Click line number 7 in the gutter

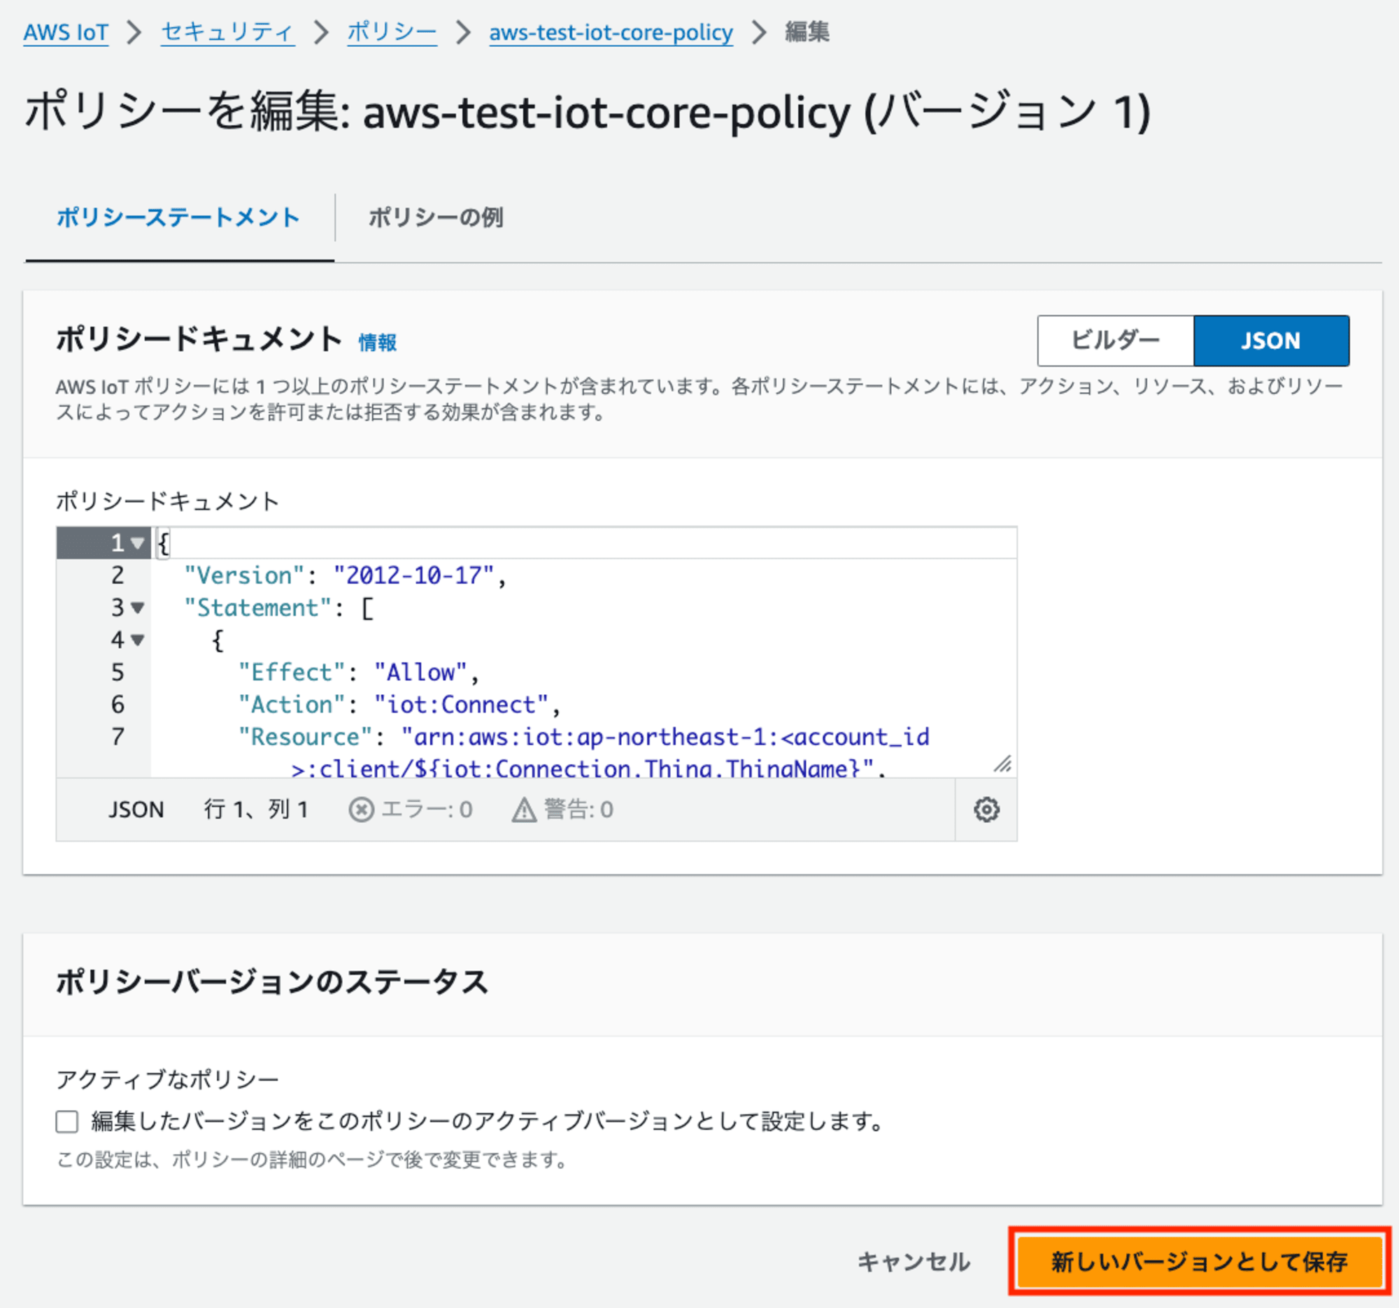[118, 737]
